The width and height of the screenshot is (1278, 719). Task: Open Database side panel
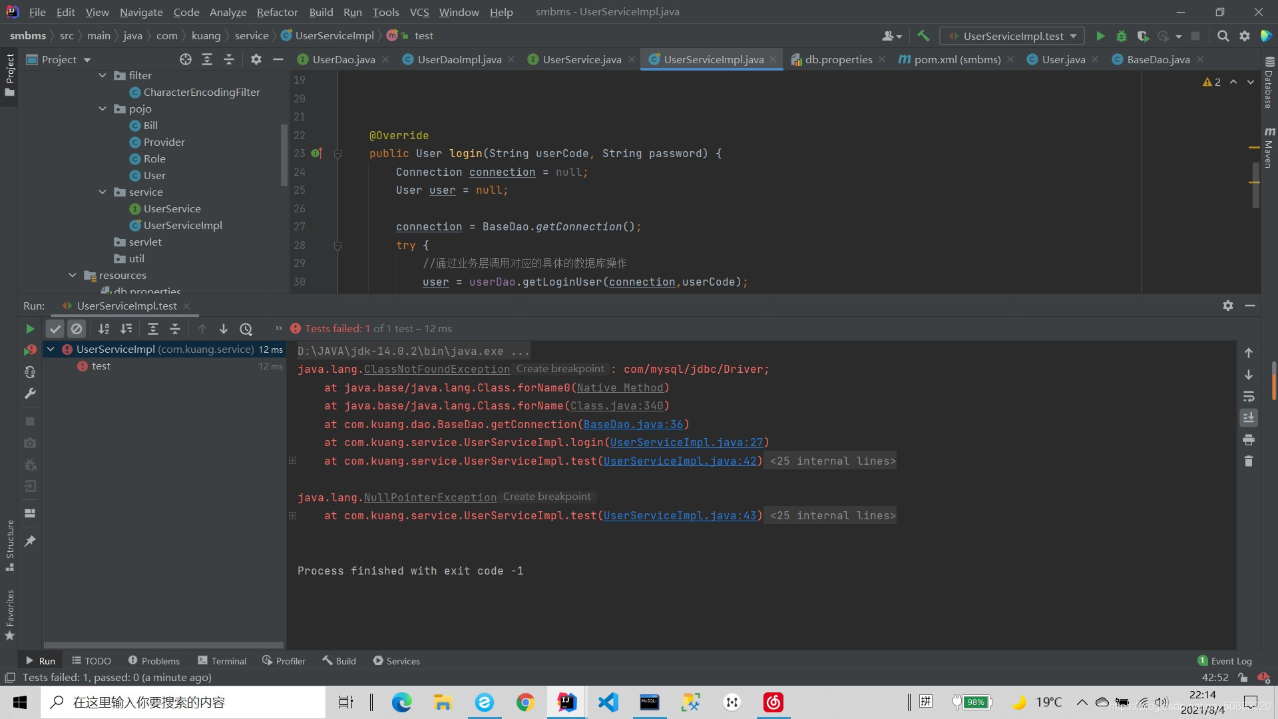[x=1269, y=83]
